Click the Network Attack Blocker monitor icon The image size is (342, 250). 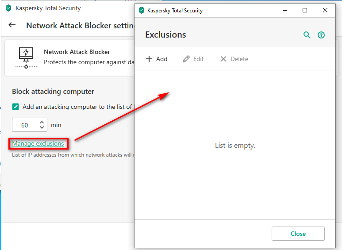(26, 58)
